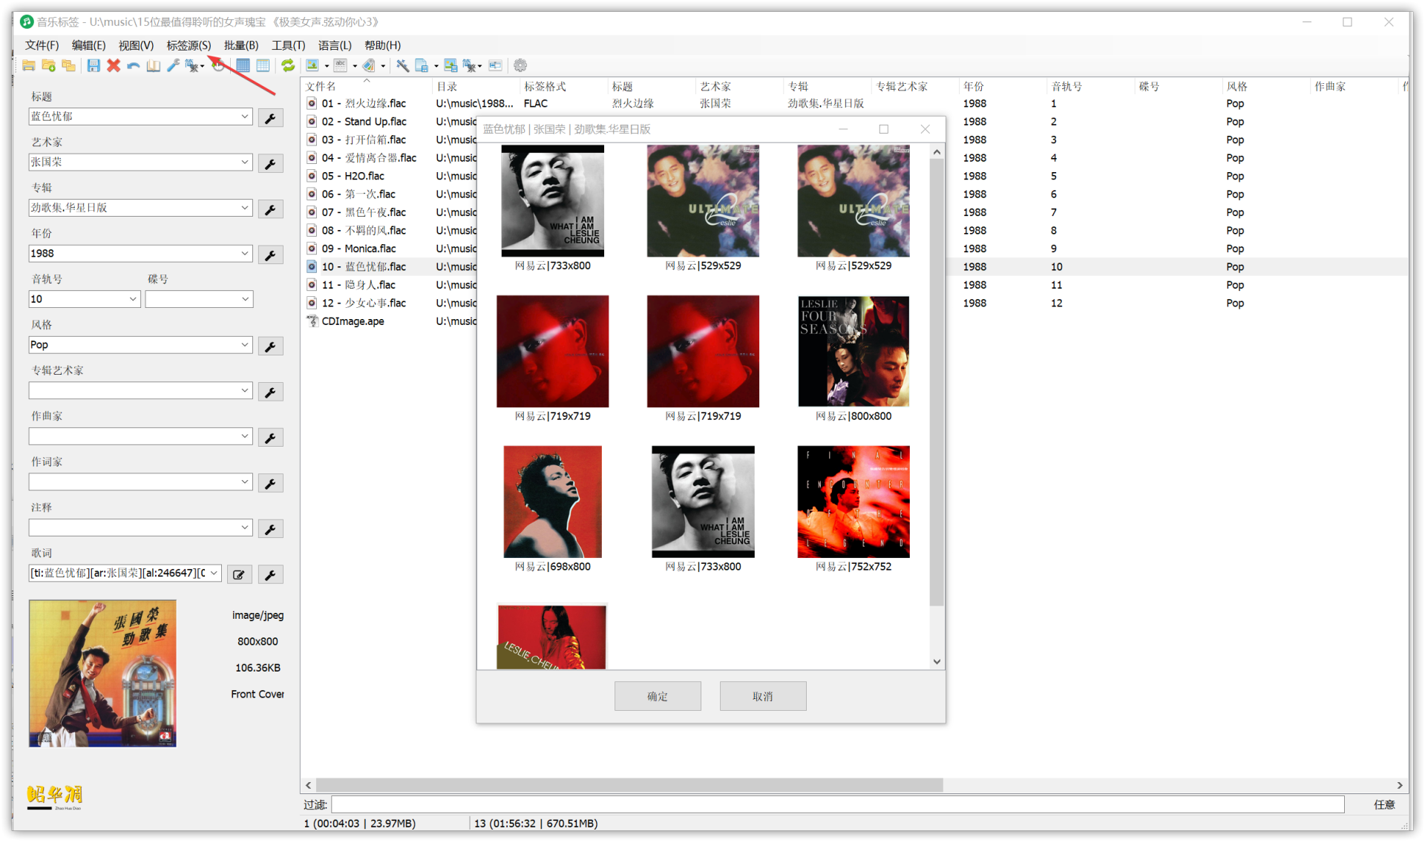
Task: Click the Save tags floppy disk icon
Action: pos(94,65)
